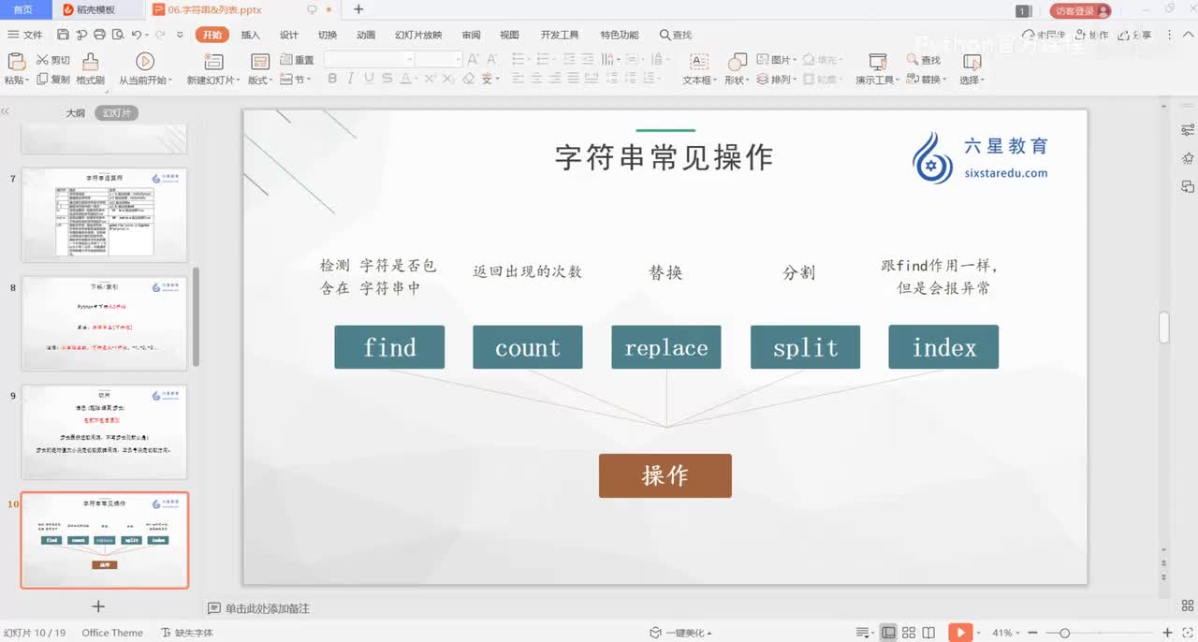Switch sidebar to Outline (大纲) view

[x=75, y=112]
